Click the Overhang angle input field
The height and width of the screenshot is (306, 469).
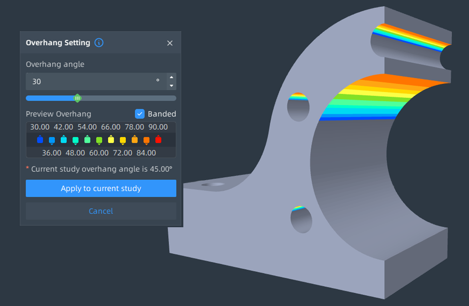(91, 82)
